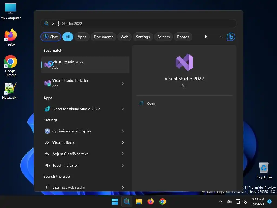Click the network display tray icon
Viewport: 277px width, 208px height.
click(x=238, y=201)
